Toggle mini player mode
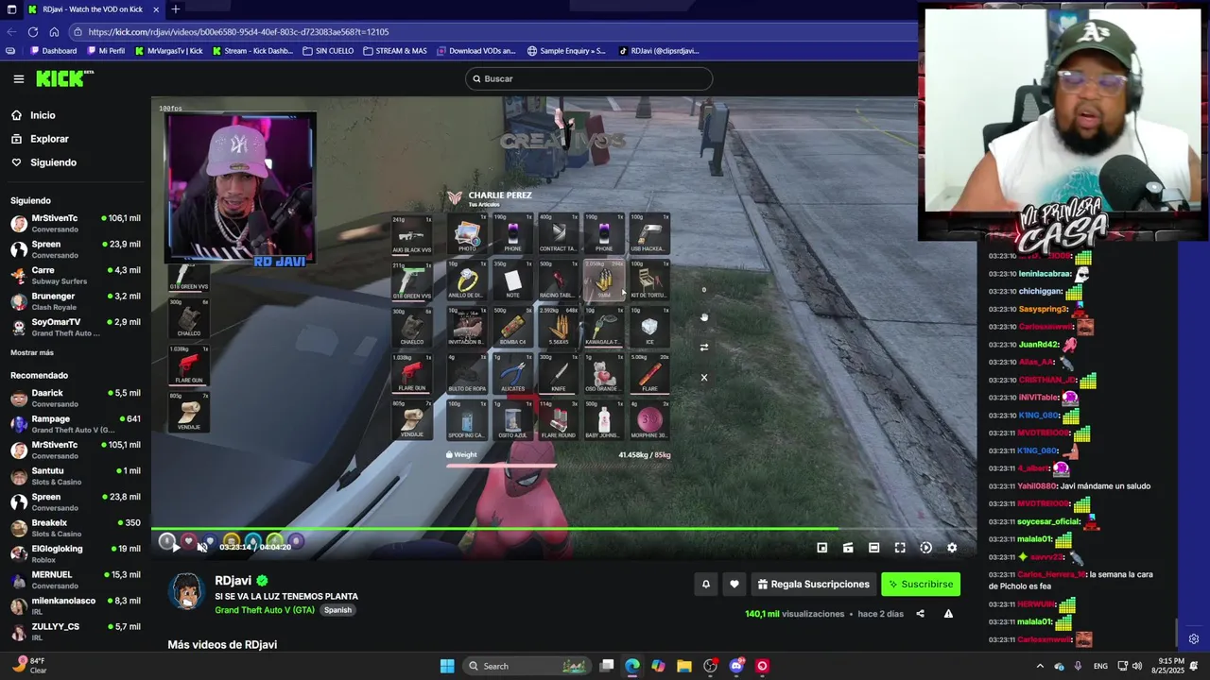Screen dimensions: 1210x680 coord(822,548)
